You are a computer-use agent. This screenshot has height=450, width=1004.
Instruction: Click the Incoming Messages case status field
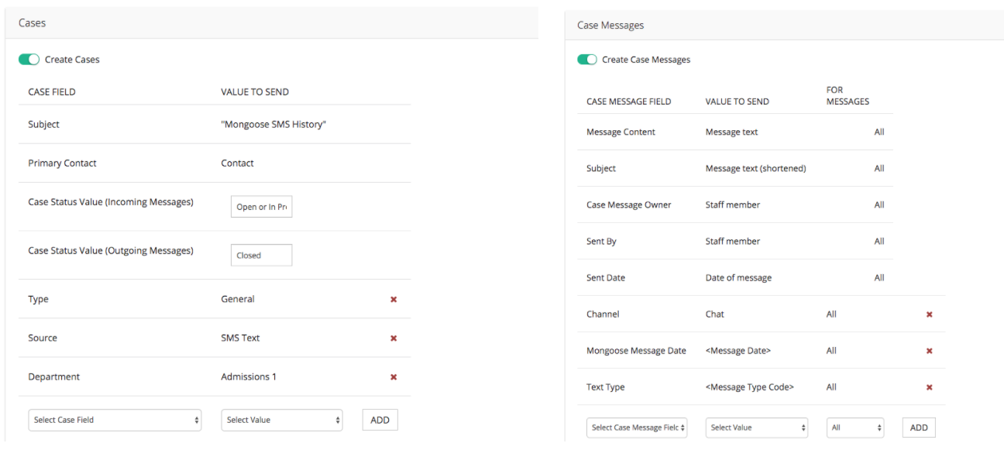pyautogui.click(x=261, y=207)
